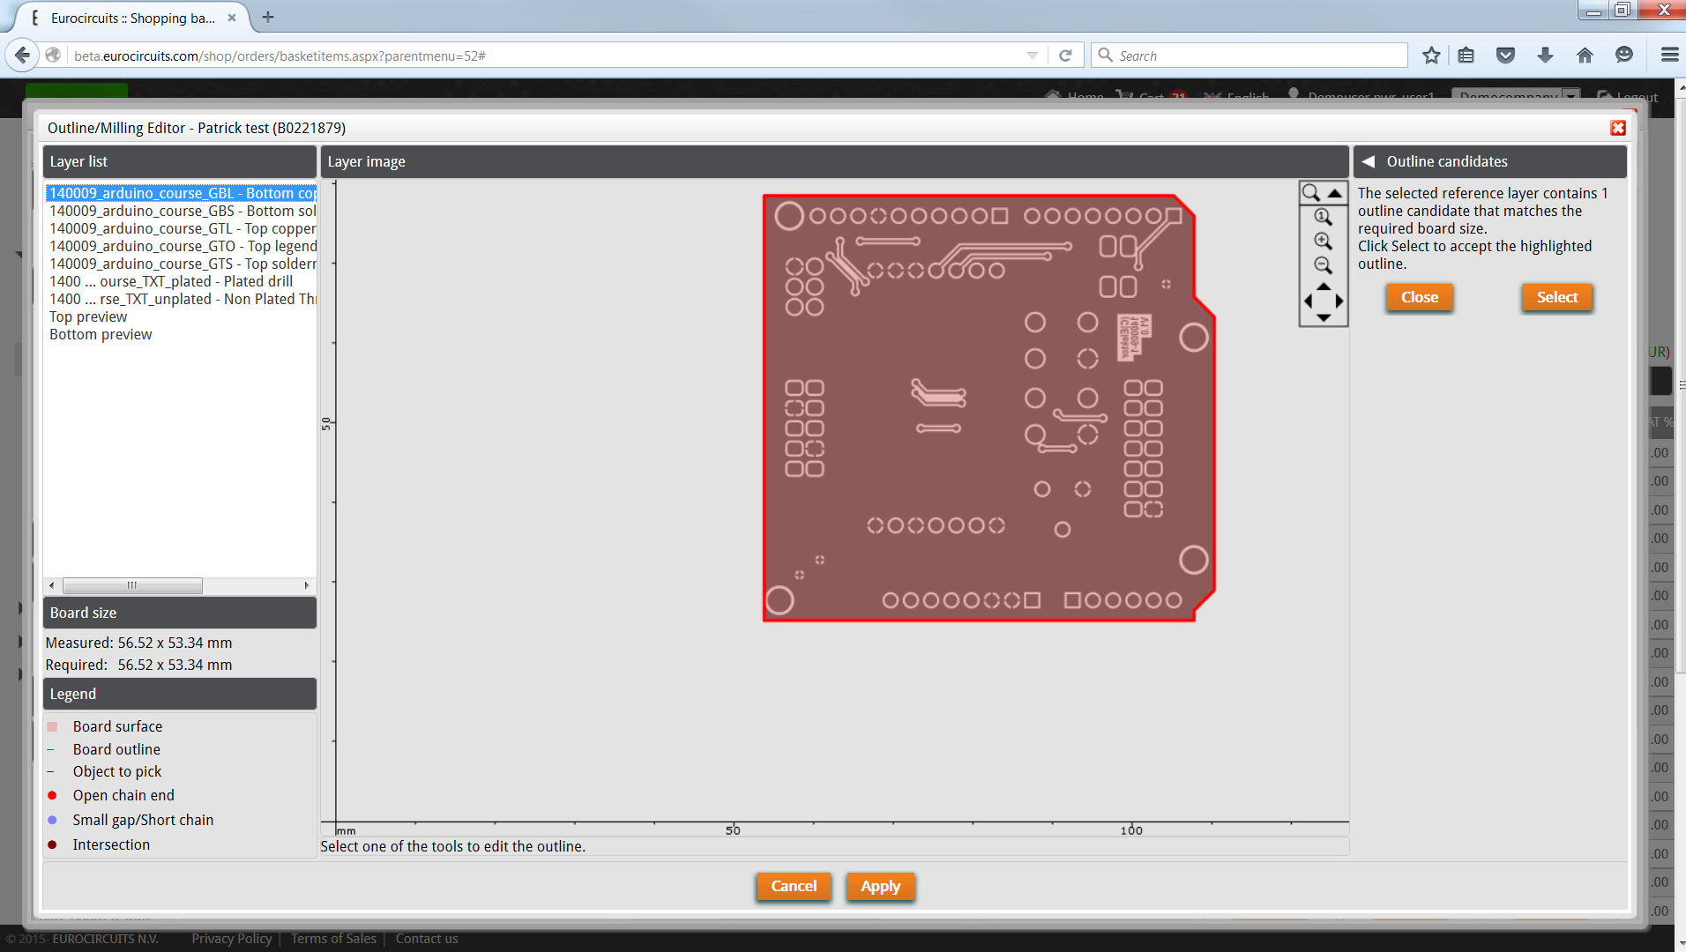1686x952 pixels.
Task: Select the Eurocircuits Shopping basket tab
Action: [132, 18]
